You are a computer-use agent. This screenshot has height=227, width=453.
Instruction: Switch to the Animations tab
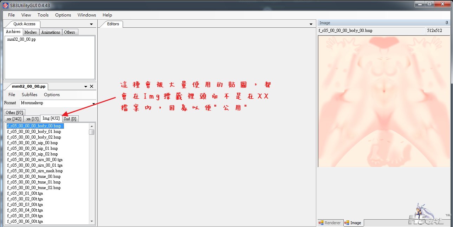coord(51,32)
